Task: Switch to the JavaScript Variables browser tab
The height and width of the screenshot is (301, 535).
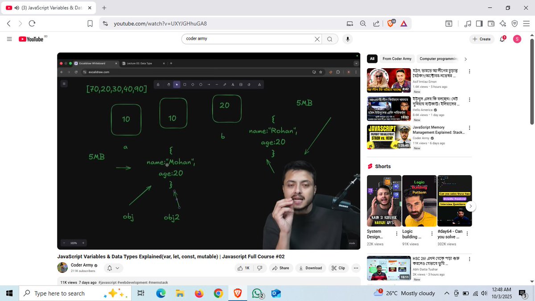Action: tap(49, 8)
